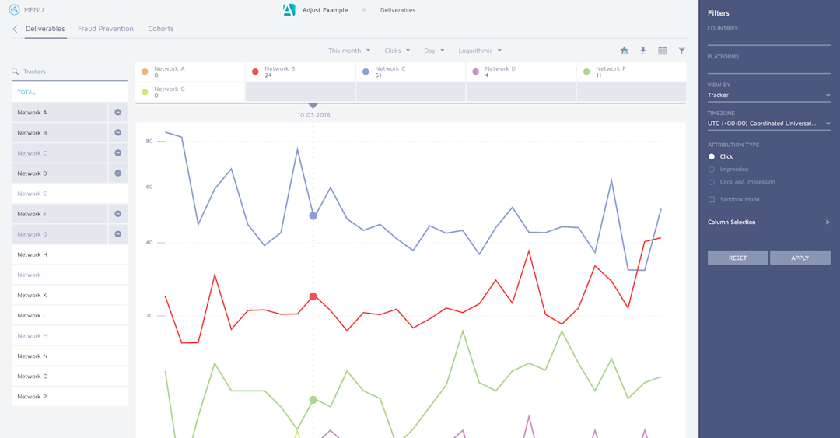Image resolution: width=840 pixels, height=438 pixels.
Task: Click the search magnifier next to Trackers
Action: click(15, 72)
